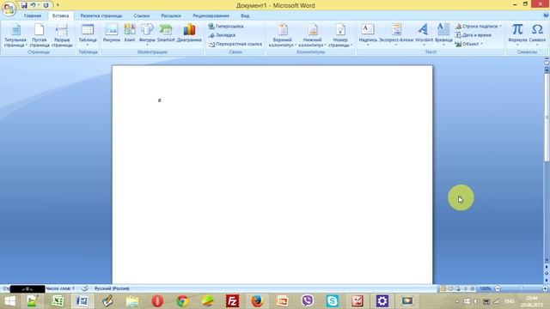
Task: Open the Номер страницы dropdown
Action: point(340,35)
